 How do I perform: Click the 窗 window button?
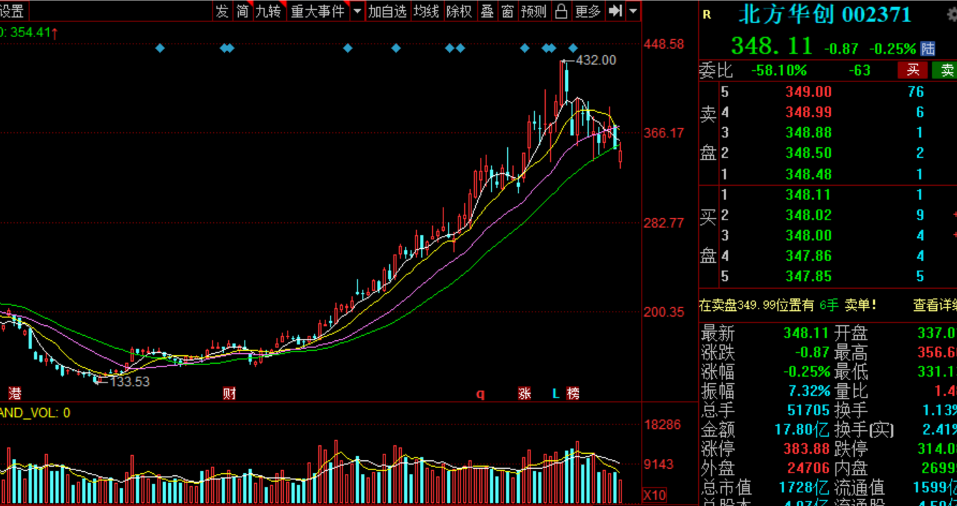(508, 11)
